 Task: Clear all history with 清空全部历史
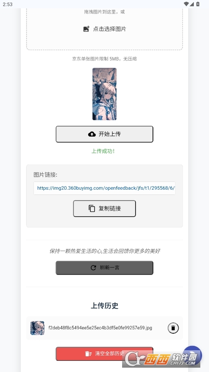coord(104,354)
